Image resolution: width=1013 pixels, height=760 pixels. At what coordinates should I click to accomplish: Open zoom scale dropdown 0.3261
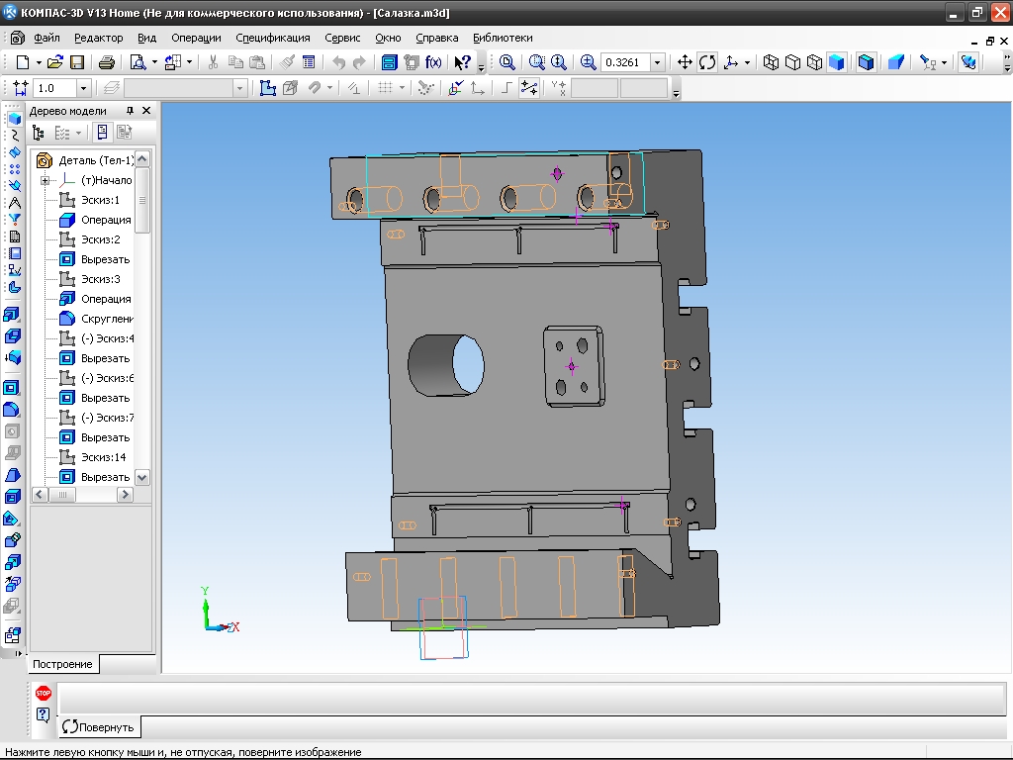click(x=657, y=62)
